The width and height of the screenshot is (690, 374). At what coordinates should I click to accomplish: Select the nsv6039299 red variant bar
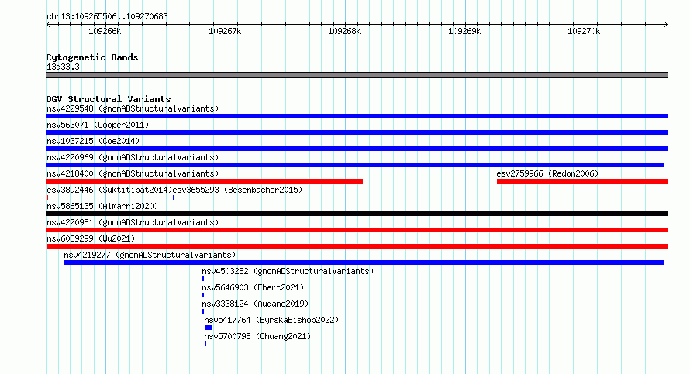click(x=357, y=246)
